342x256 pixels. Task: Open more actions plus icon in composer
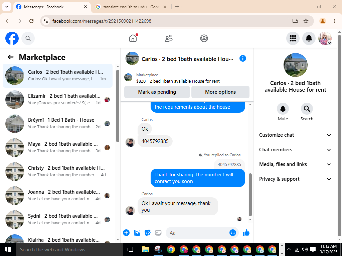click(126, 233)
